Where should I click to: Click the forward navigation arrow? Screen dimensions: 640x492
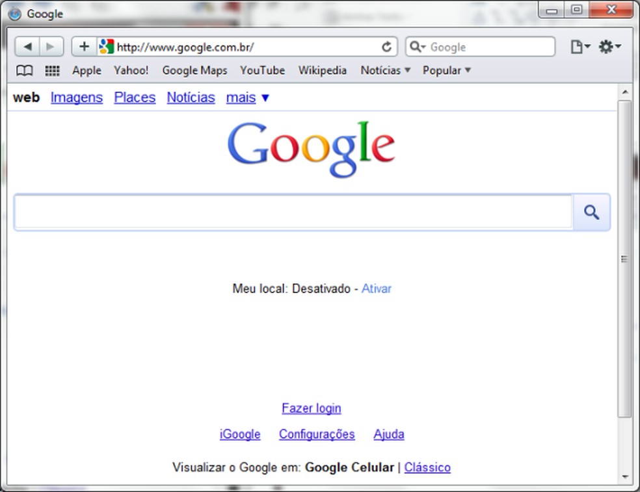tap(51, 46)
